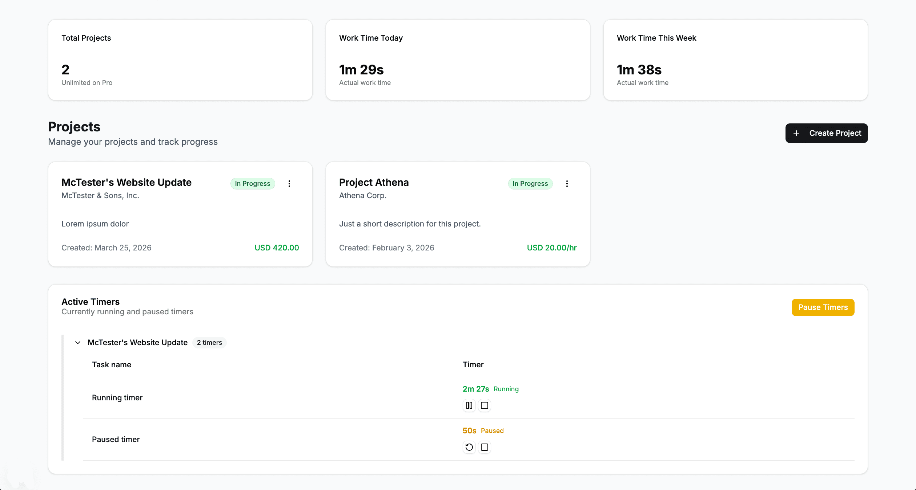Click the Lorem ipsum dolor description

coord(95,224)
